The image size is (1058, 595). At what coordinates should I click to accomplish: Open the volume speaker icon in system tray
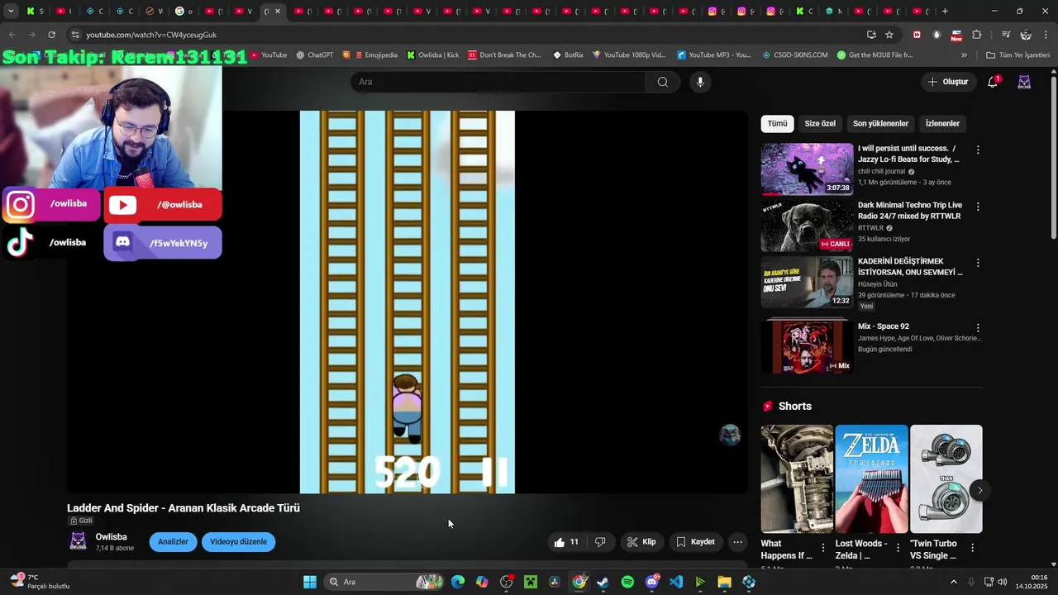1002,582
